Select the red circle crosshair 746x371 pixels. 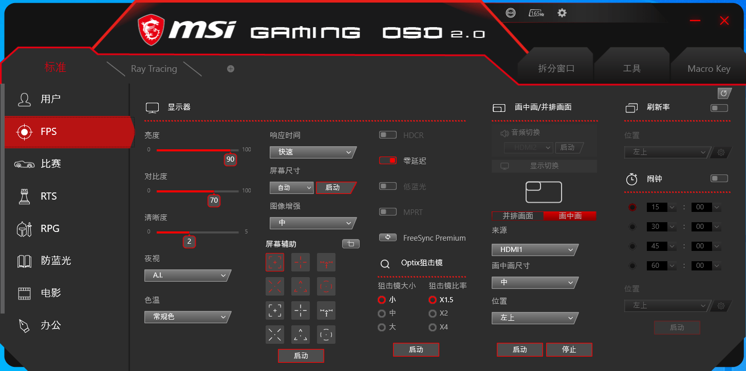point(326,286)
